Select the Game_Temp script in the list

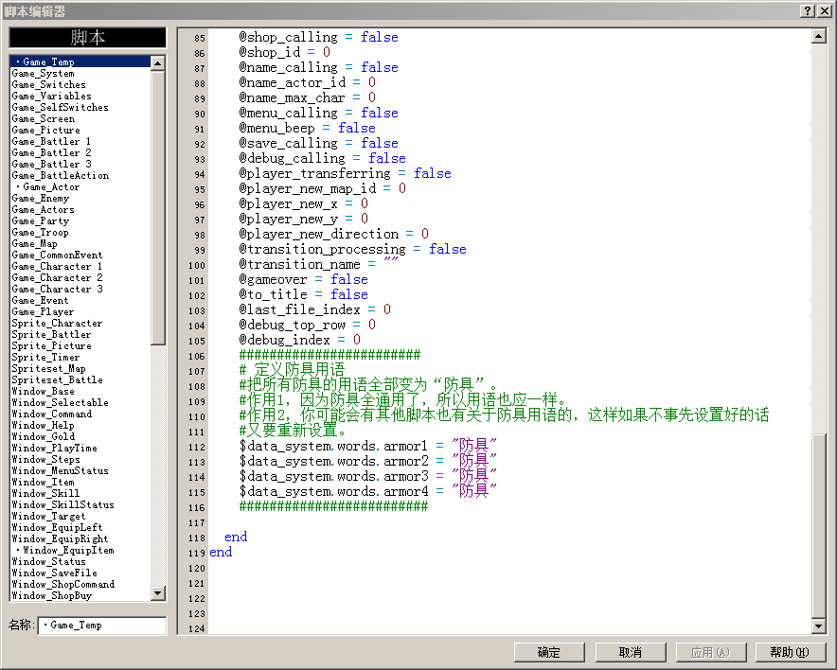click(80, 62)
